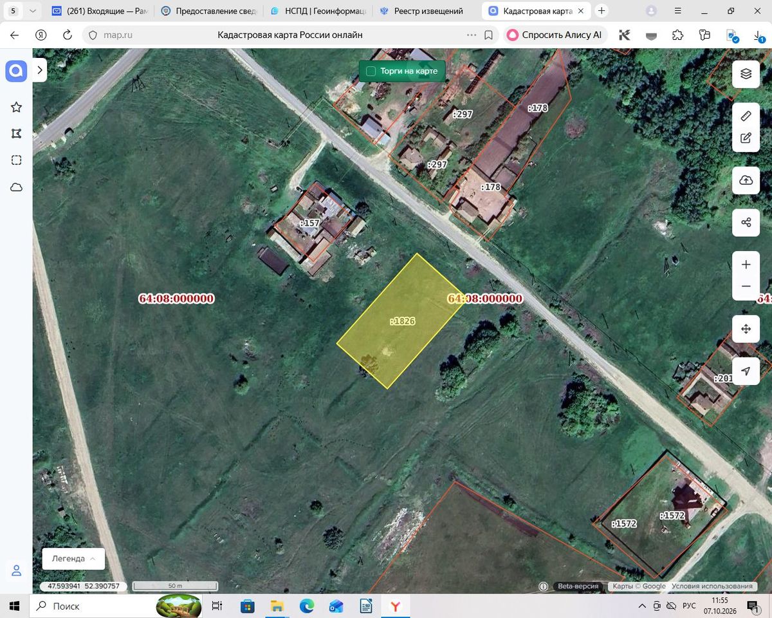Show hidden system tray icons
This screenshot has height=618, width=772.
click(x=641, y=606)
